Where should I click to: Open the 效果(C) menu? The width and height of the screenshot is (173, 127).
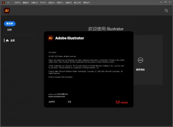pos(60,3)
